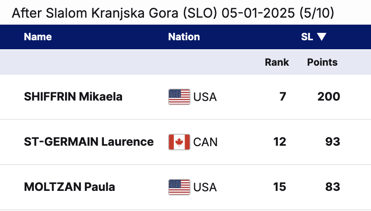The image size is (371, 211).
Task: Click St-Germain's 93 points value
Action: [332, 142]
